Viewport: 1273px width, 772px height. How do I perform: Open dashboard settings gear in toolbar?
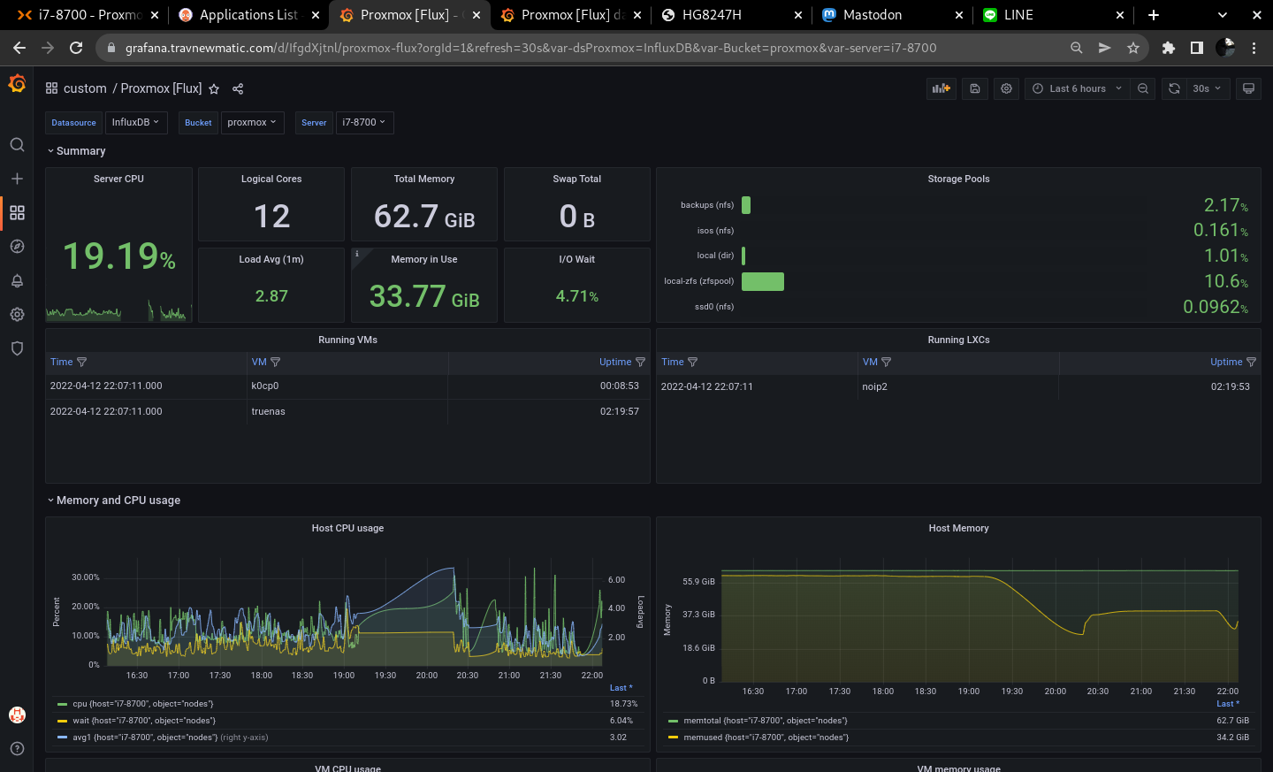pos(1006,88)
